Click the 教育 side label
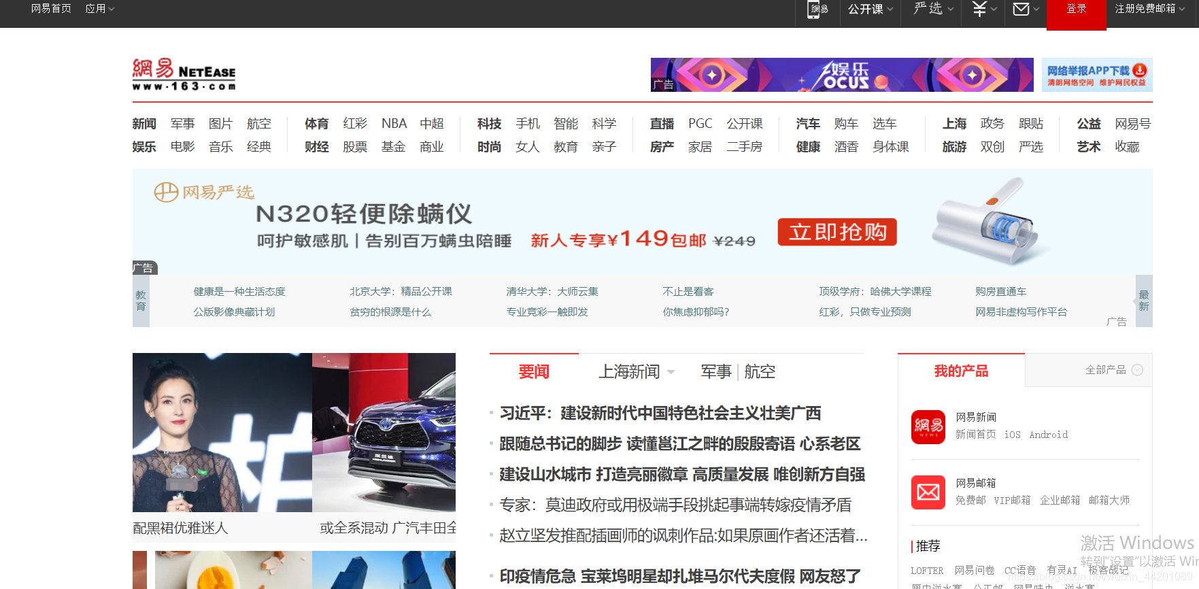Screen dimensions: 1199x589 [141, 301]
